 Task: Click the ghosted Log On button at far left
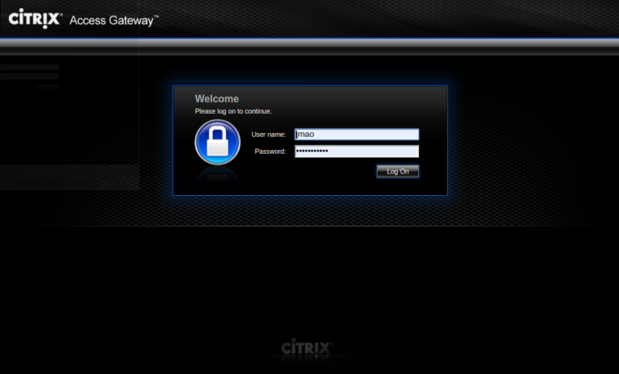[48, 87]
